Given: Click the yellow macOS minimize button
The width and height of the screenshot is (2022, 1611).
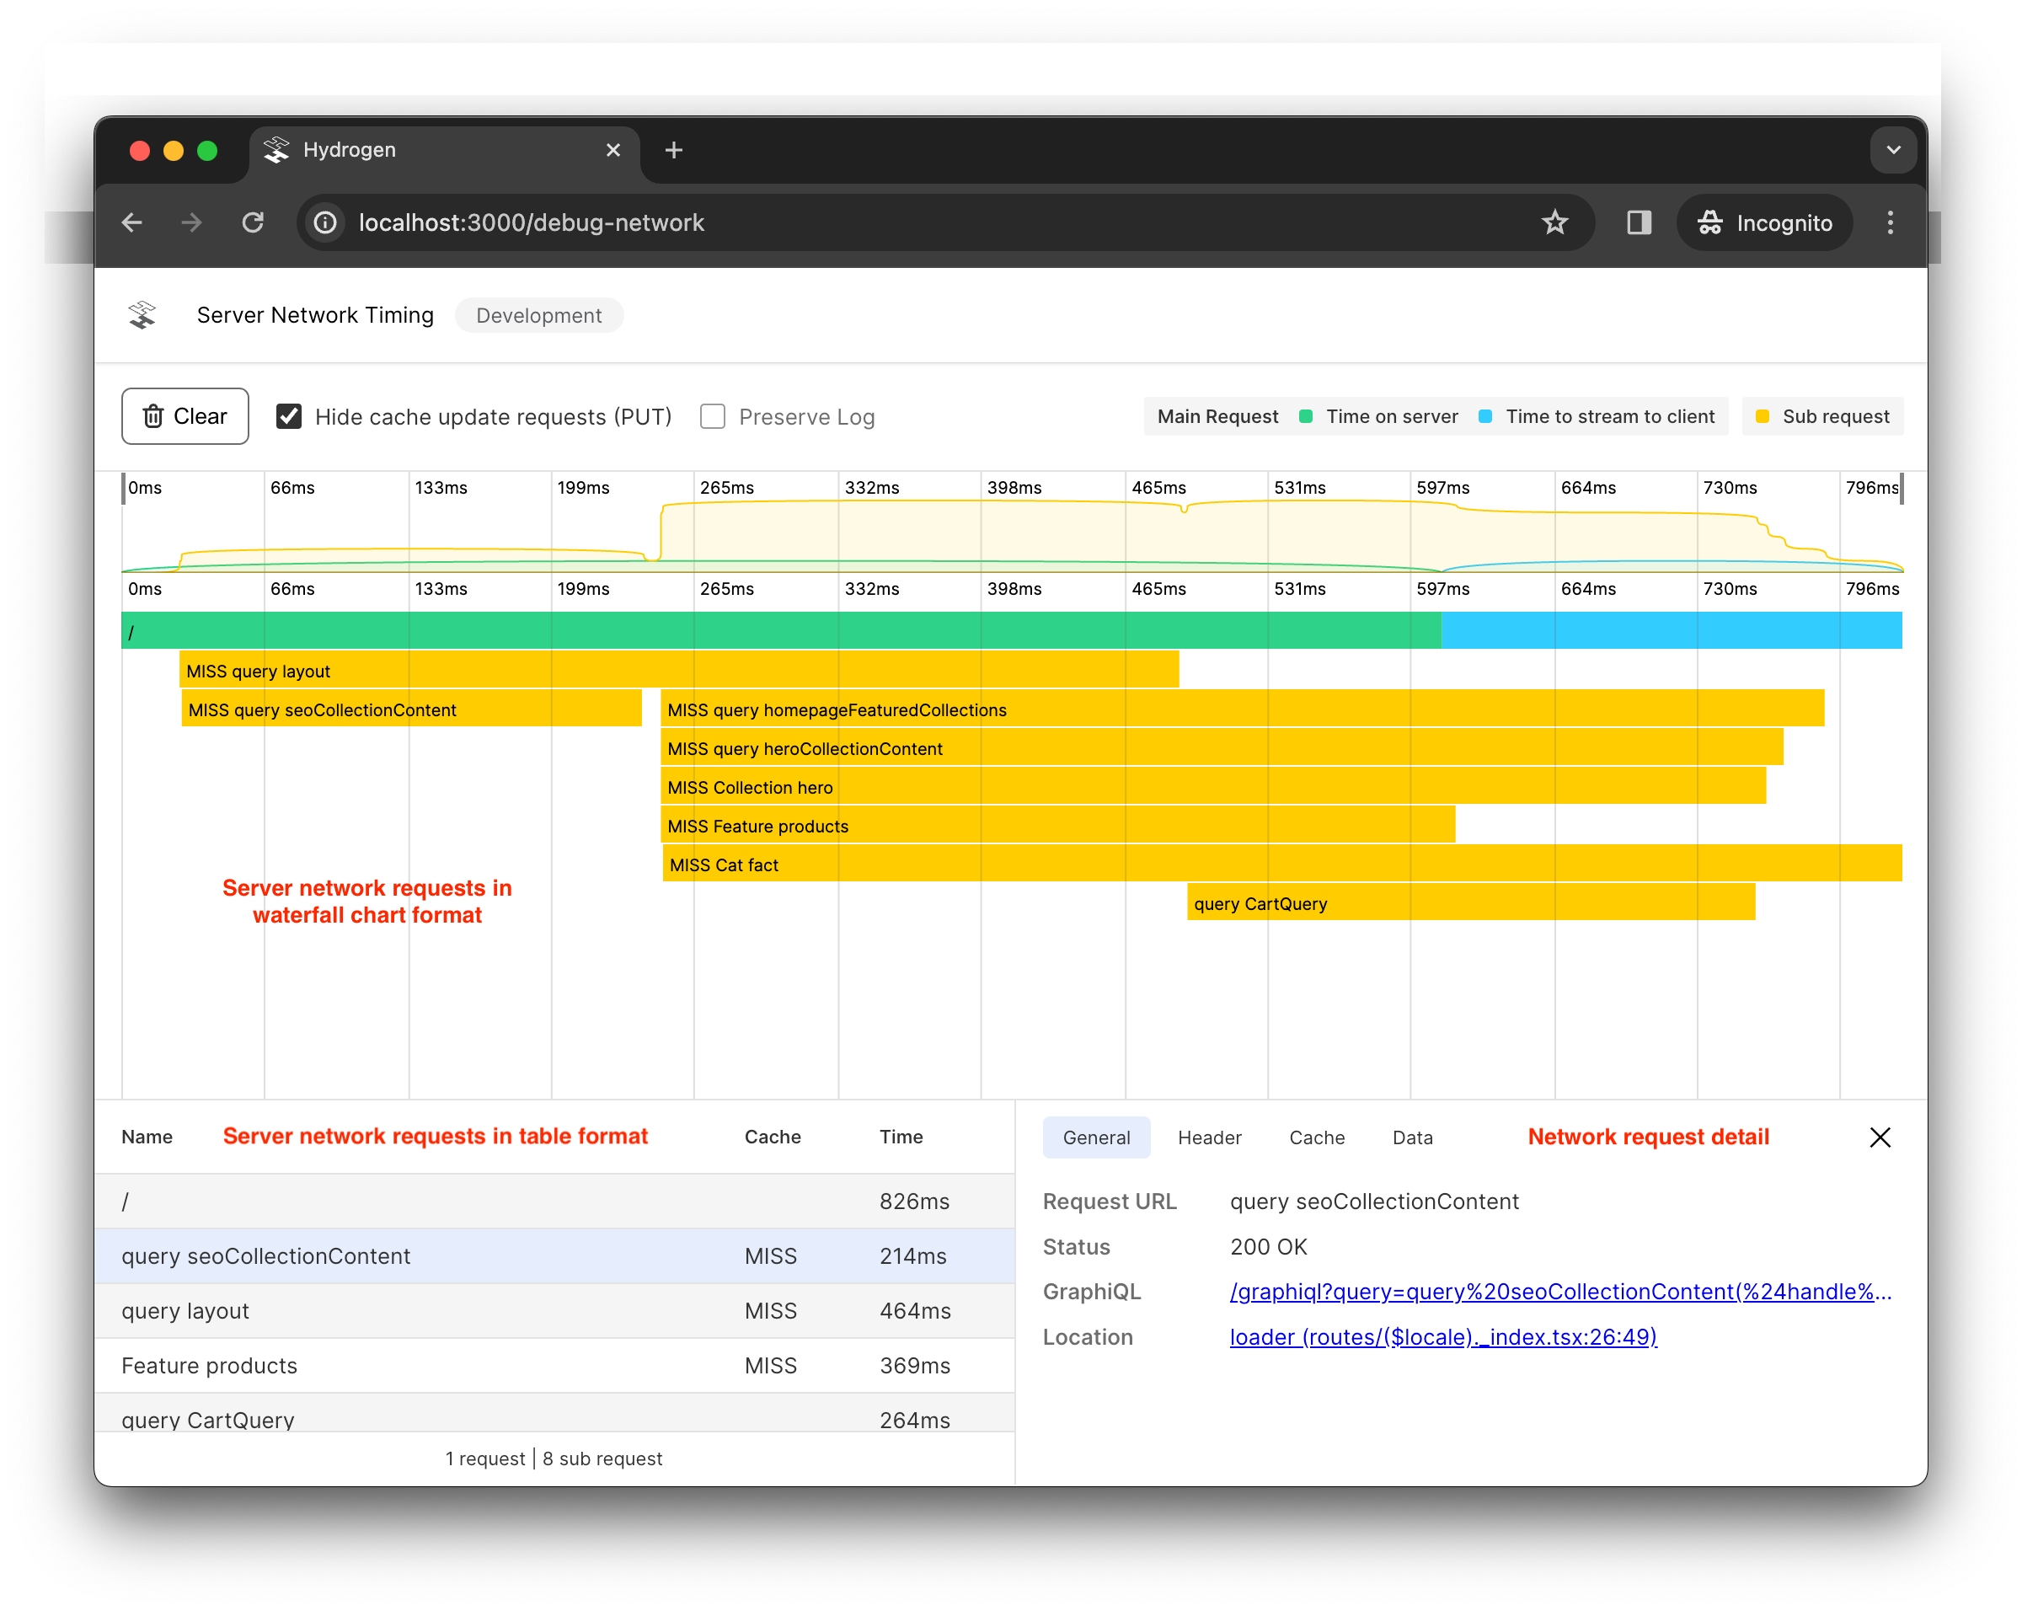Looking at the screenshot, I should pos(174,150).
